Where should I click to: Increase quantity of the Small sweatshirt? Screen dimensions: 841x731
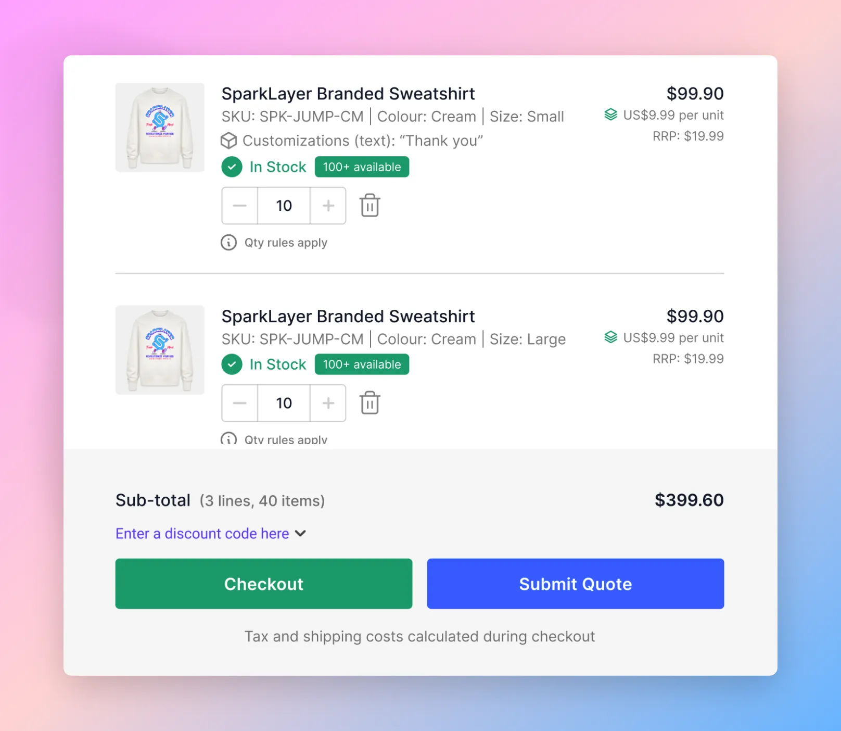(328, 206)
